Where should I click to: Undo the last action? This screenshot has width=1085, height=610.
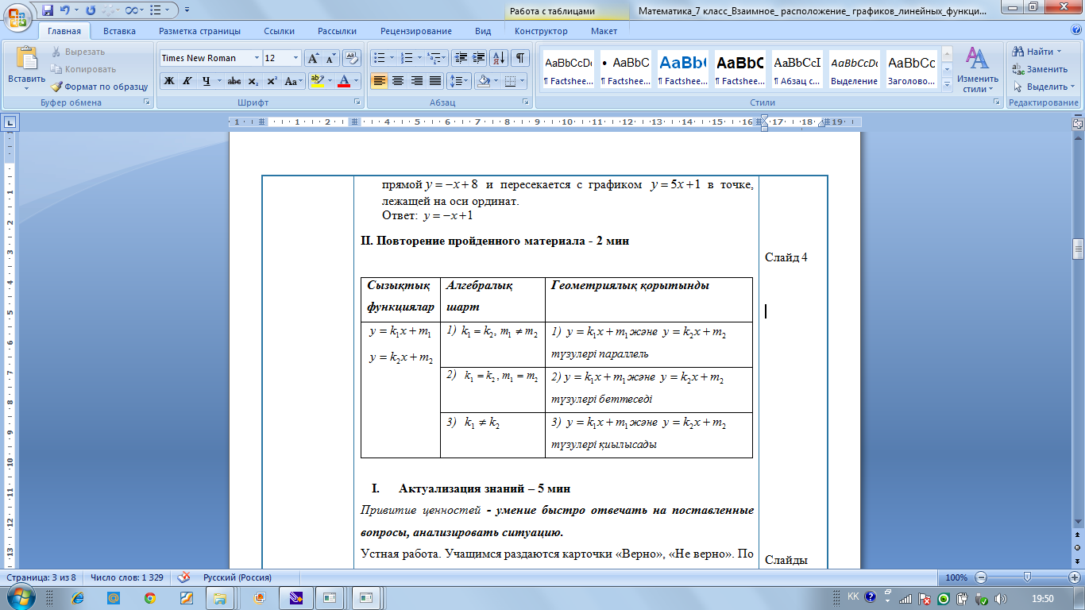[x=66, y=10]
